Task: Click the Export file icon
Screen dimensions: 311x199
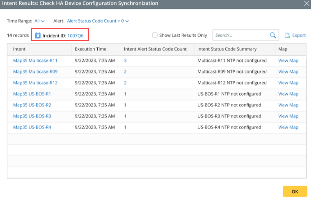Action: click(x=287, y=35)
